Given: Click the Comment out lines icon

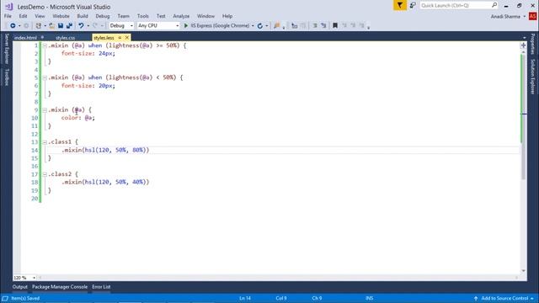Looking at the screenshot, I should coord(314,26).
